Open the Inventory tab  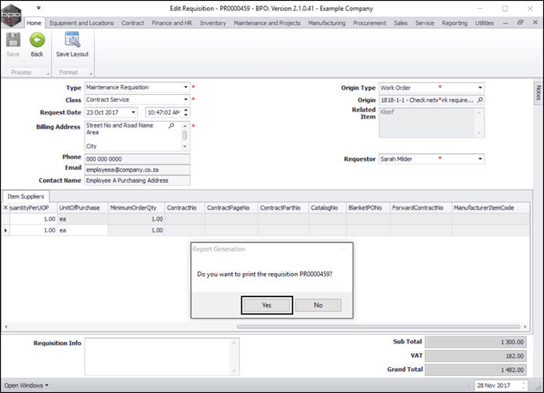tap(212, 23)
